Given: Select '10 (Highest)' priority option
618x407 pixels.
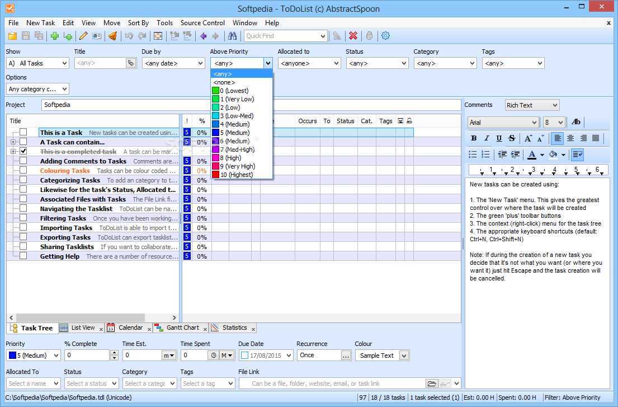Looking at the screenshot, I should [x=242, y=175].
